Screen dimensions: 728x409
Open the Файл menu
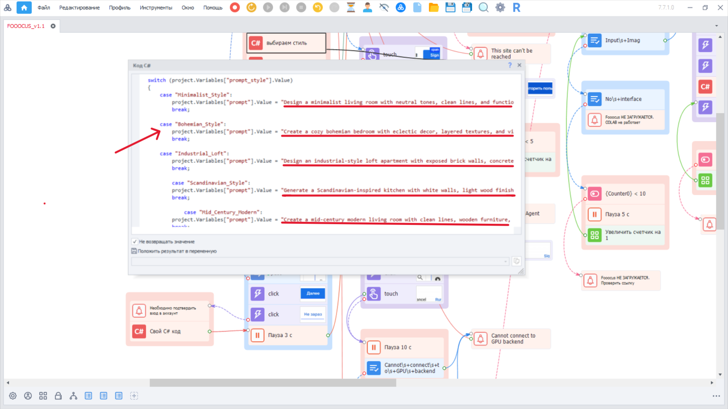44,8
